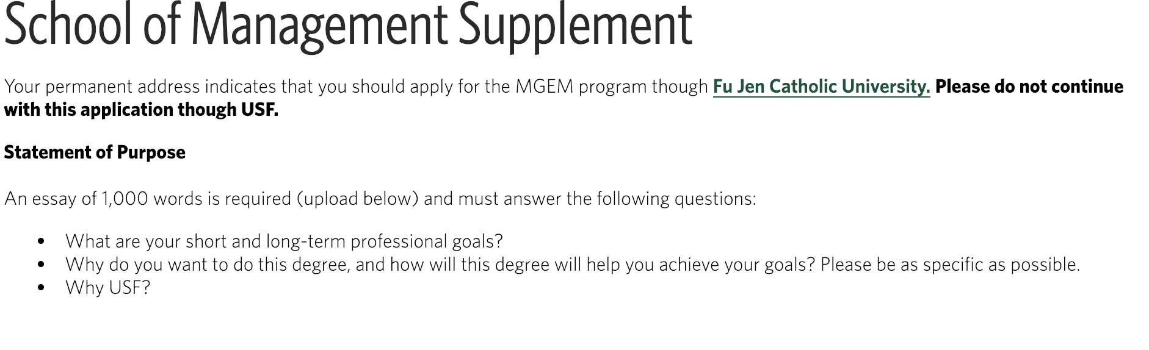
Task: Select the 'Why do you want to do this degree' question
Action: tap(440, 265)
